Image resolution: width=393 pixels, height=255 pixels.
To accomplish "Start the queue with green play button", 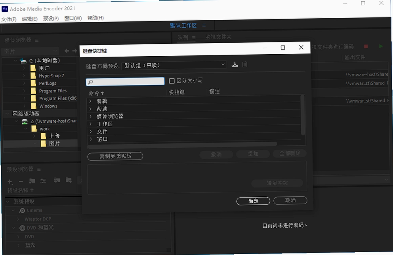I will [381, 46].
